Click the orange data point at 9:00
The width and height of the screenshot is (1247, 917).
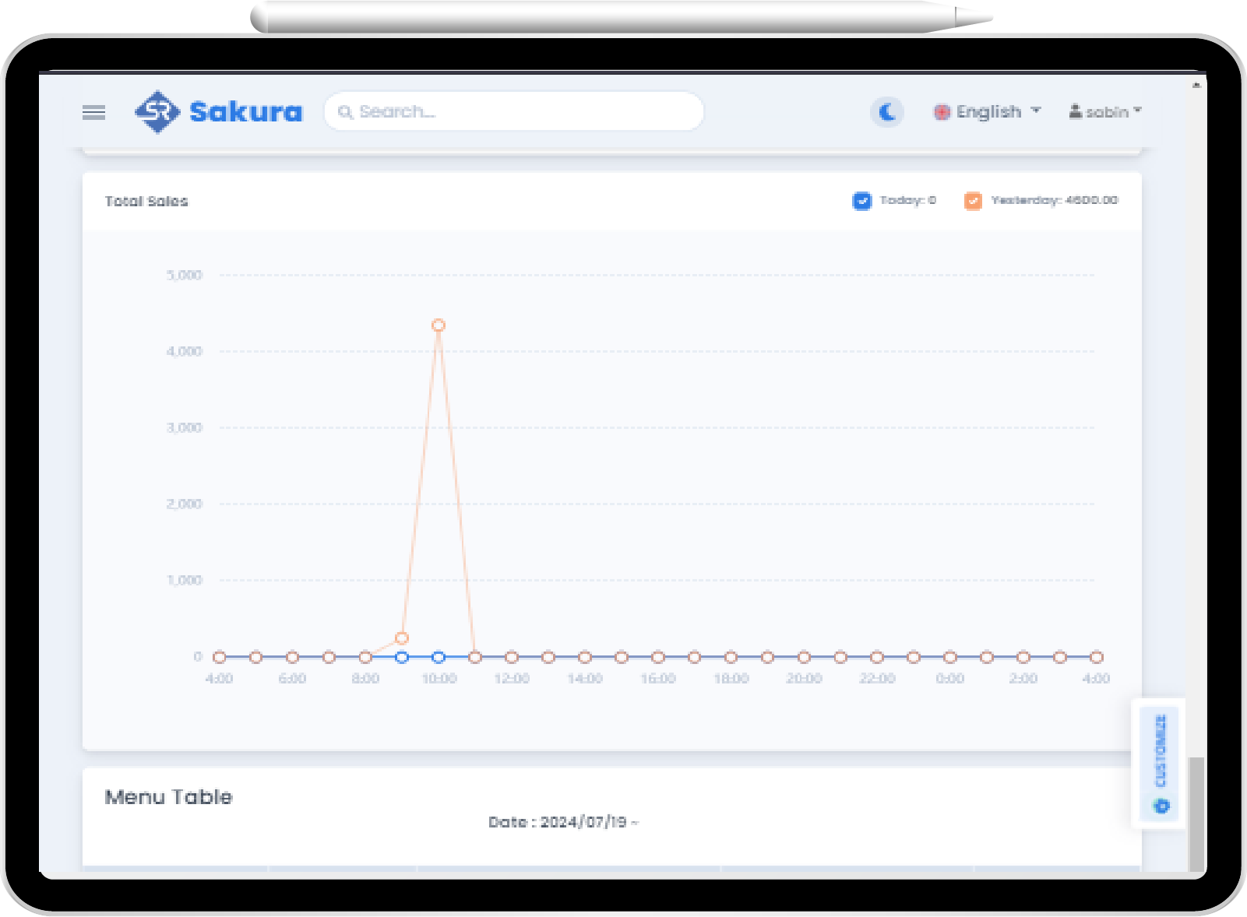point(402,638)
